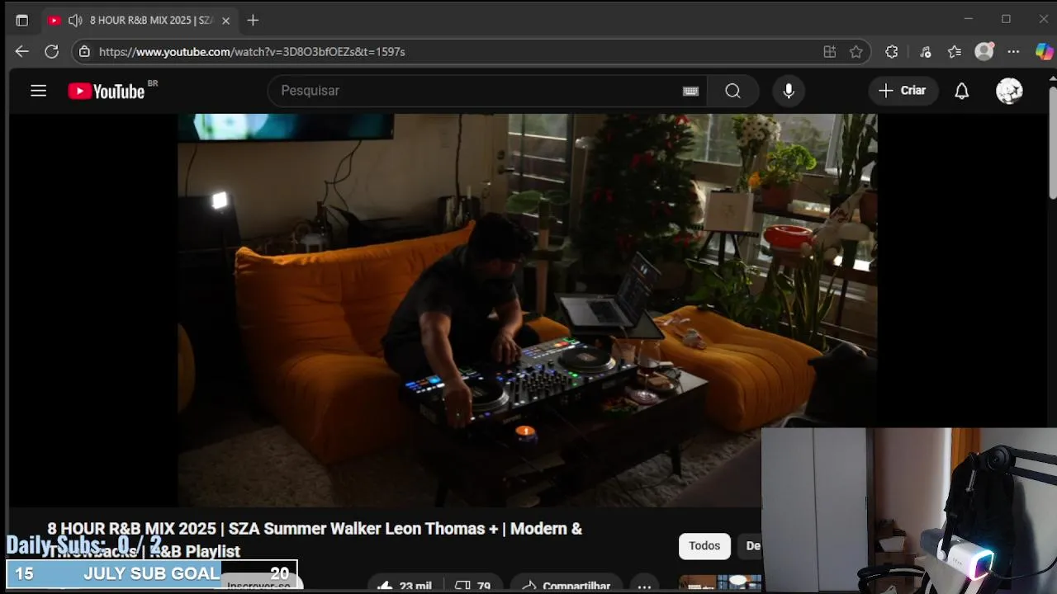Select the Todos filter chip
The width and height of the screenshot is (1057, 594).
704,545
